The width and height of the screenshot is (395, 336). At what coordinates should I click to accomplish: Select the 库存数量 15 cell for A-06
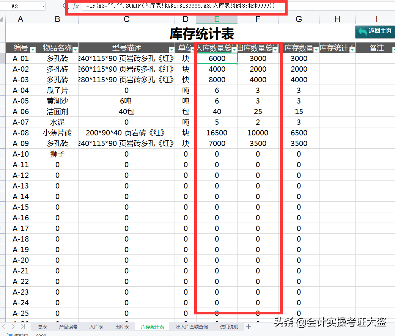(x=299, y=111)
